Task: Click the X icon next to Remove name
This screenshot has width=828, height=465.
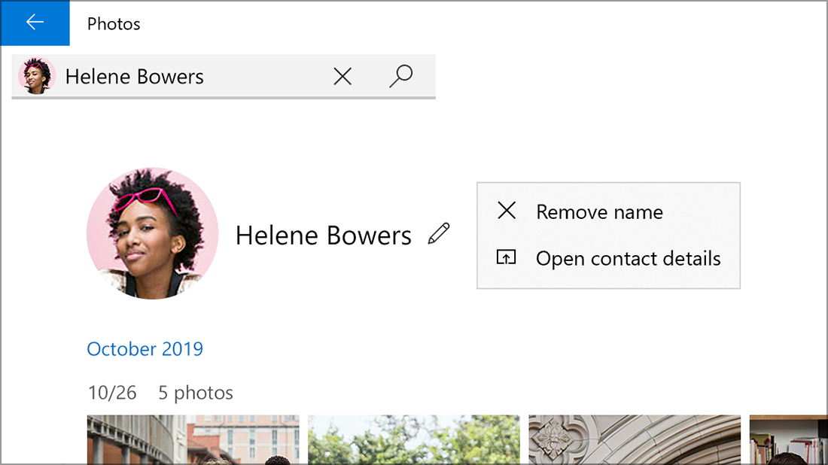Action: click(x=507, y=211)
